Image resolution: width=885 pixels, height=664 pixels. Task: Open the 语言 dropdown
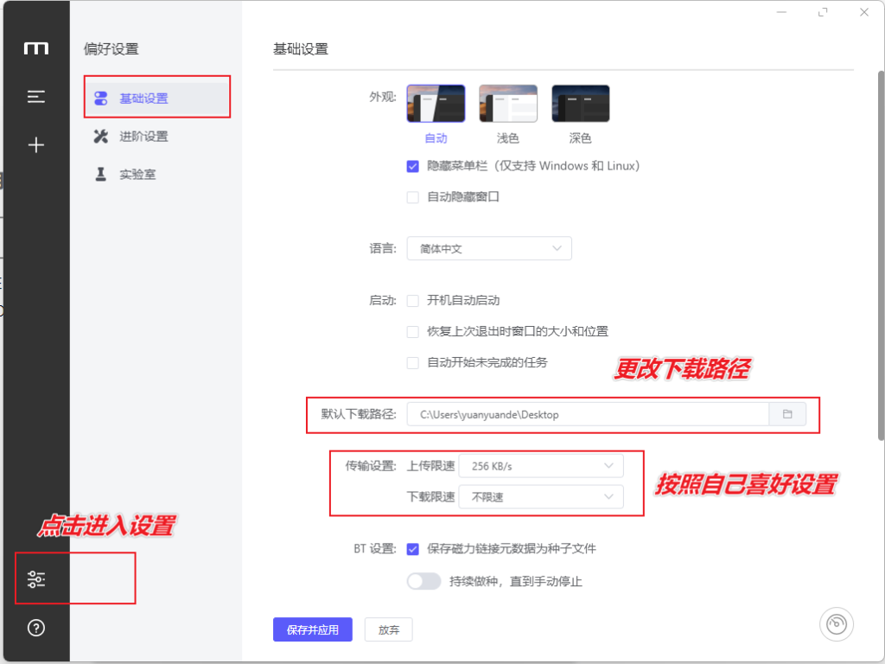[488, 248]
